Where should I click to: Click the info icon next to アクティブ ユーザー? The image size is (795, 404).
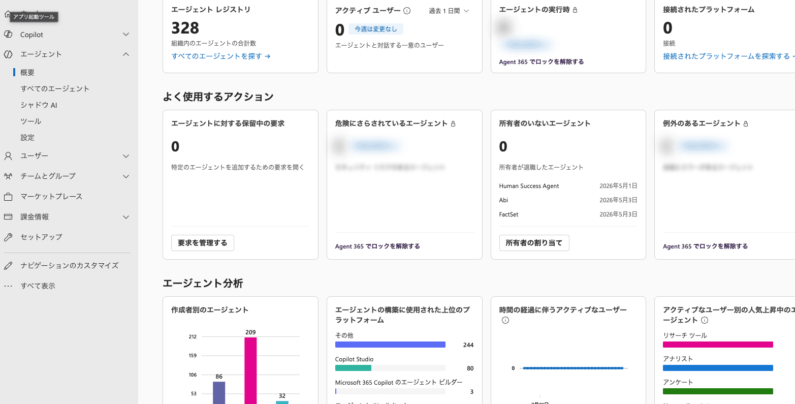click(407, 11)
